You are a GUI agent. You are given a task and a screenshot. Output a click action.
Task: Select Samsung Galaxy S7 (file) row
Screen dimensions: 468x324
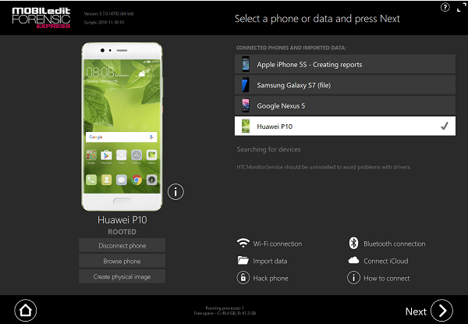pos(345,85)
